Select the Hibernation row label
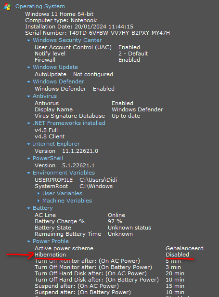This screenshot has width=219, height=297. point(51,255)
